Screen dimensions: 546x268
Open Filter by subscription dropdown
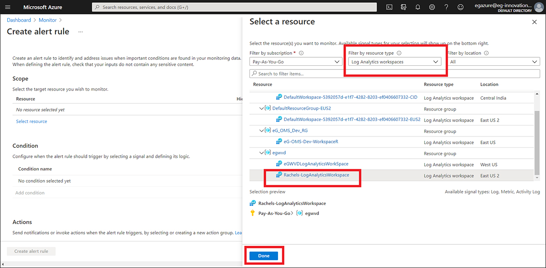296,62
